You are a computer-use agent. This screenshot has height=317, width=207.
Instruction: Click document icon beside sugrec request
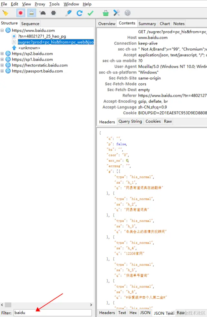click(14, 42)
